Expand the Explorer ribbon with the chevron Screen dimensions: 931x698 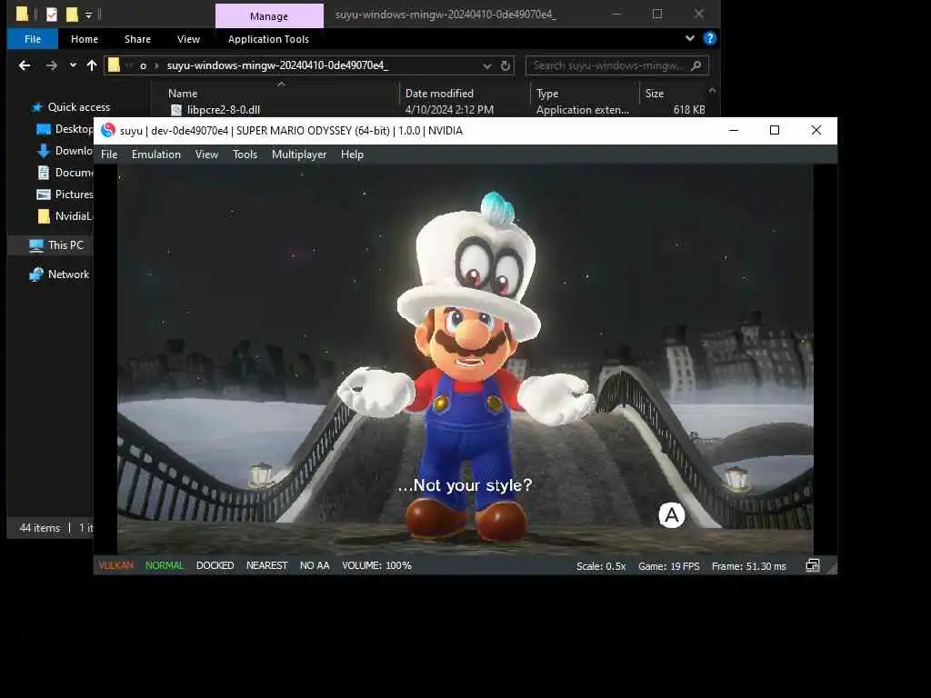(689, 38)
